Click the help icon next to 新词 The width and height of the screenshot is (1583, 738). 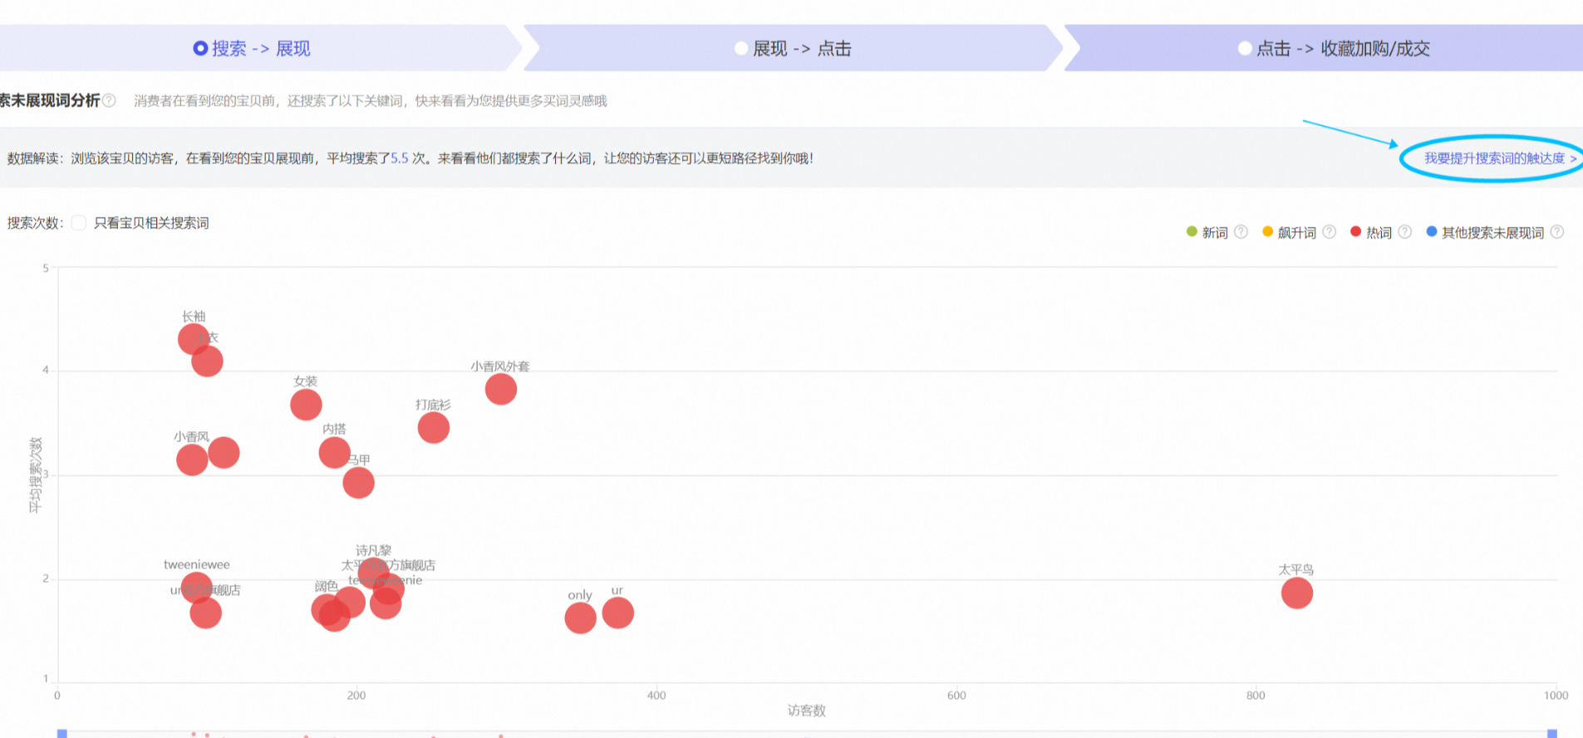click(1241, 232)
